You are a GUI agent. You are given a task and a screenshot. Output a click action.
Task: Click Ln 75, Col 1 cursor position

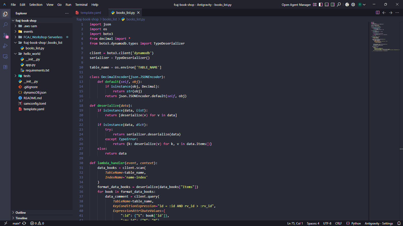[295, 223]
